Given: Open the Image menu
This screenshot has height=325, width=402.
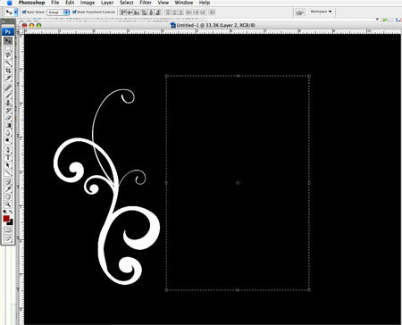Looking at the screenshot, I should click(88, 3).
